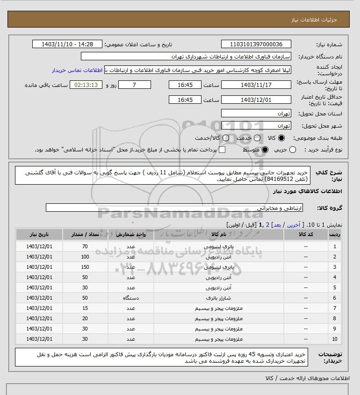Click quantity 15 in row 7
This screenshot has width=360, height=395.
click(85, 309)
